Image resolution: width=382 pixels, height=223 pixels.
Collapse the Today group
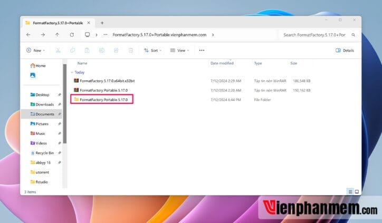(x=72, y=72)
